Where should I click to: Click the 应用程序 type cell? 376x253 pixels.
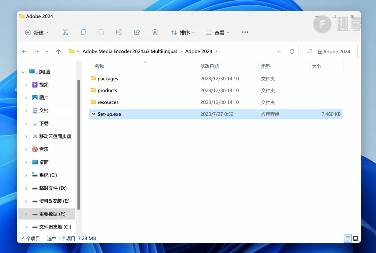[x=270, y=114]
